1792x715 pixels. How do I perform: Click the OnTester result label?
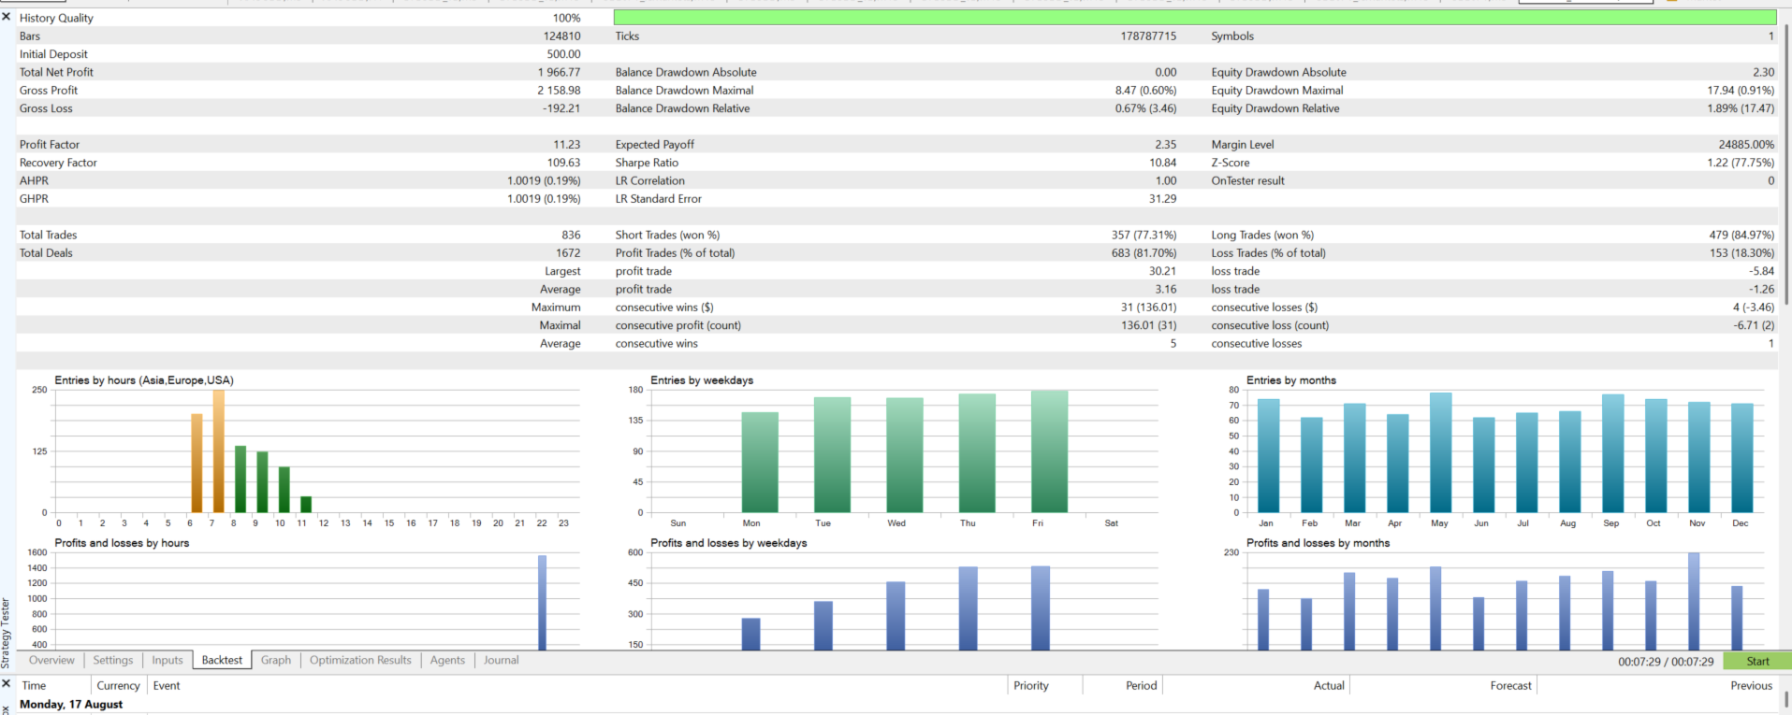click(x=1247, y=180)
